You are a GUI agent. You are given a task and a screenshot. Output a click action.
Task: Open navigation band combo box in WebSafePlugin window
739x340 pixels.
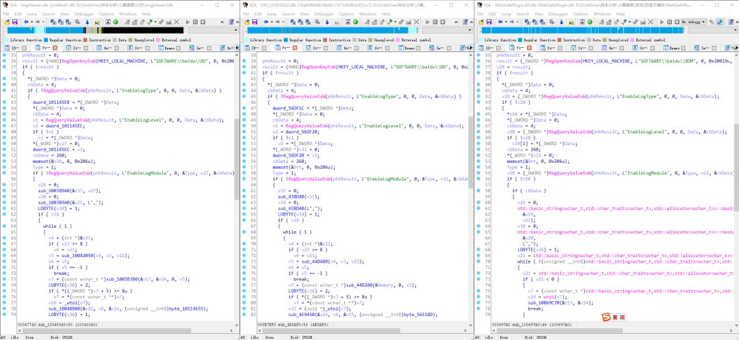point(712,30)
